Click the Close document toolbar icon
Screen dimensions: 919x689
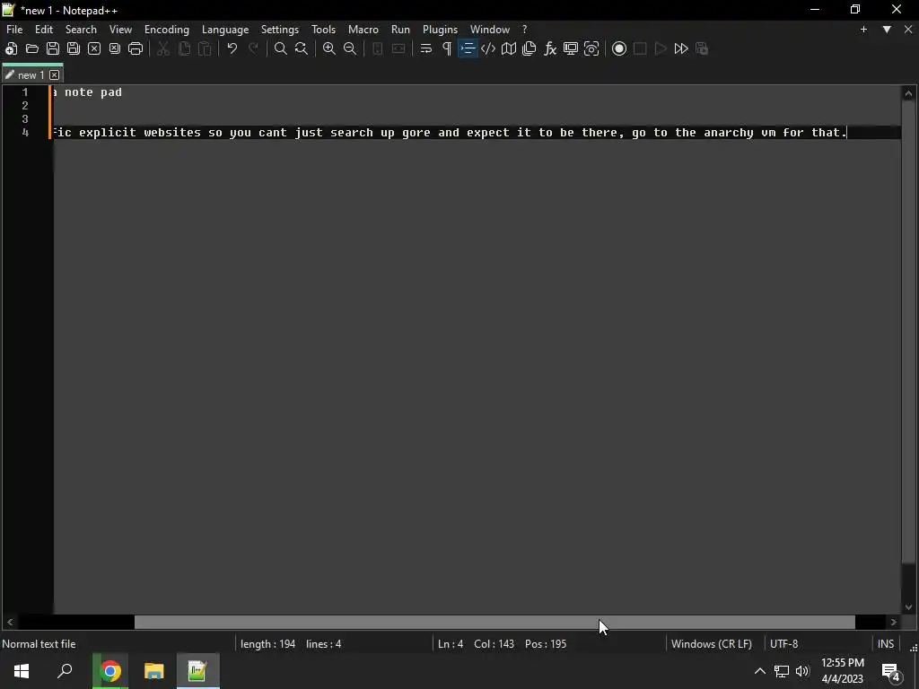[x=93, y=48]
